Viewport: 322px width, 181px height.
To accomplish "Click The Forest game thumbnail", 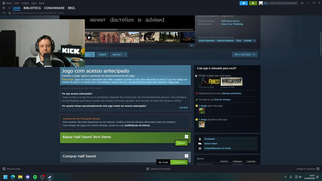I will point(209,82).
